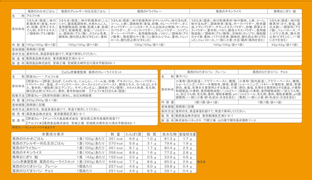Image resolution: width=312 pixels, height=180 pixels.
Task: Select the 携帯おにぎり 鮭 column header
Action: tap(285, 11)
